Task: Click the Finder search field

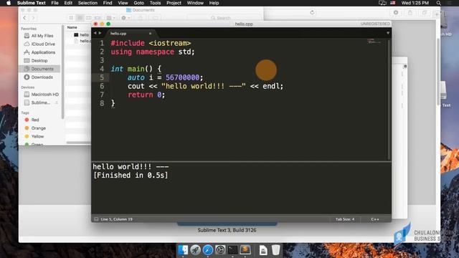Action: pyautogui.click(x=224, y=18)
